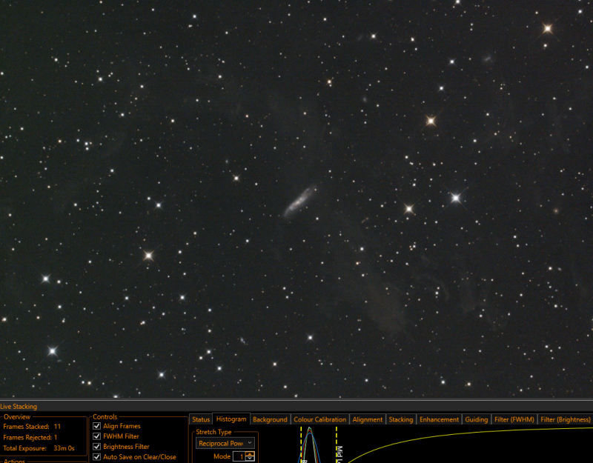
Task: Click the galaxy in the stacked image
Action: 299,201
